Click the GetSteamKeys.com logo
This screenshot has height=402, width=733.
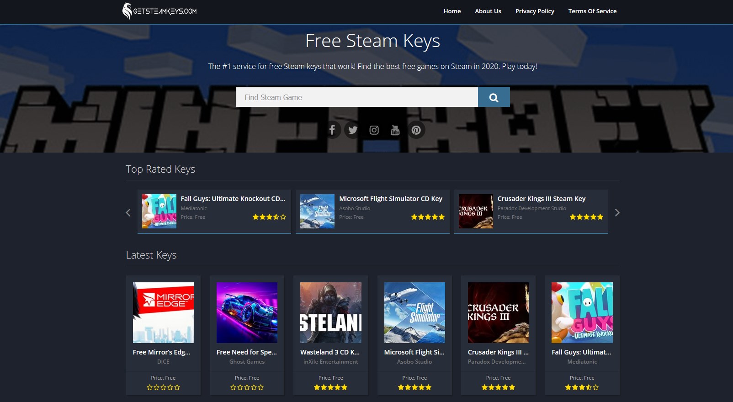click(x=159, y=11)
